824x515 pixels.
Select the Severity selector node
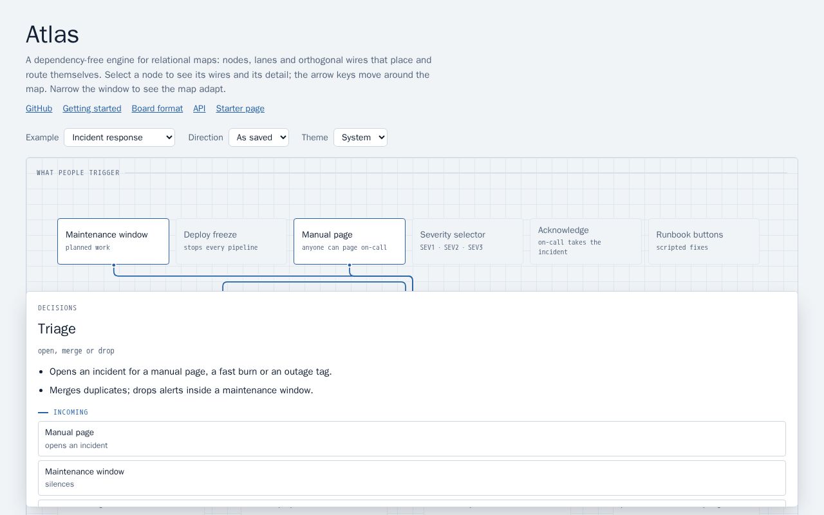click(x=468, y=241)
